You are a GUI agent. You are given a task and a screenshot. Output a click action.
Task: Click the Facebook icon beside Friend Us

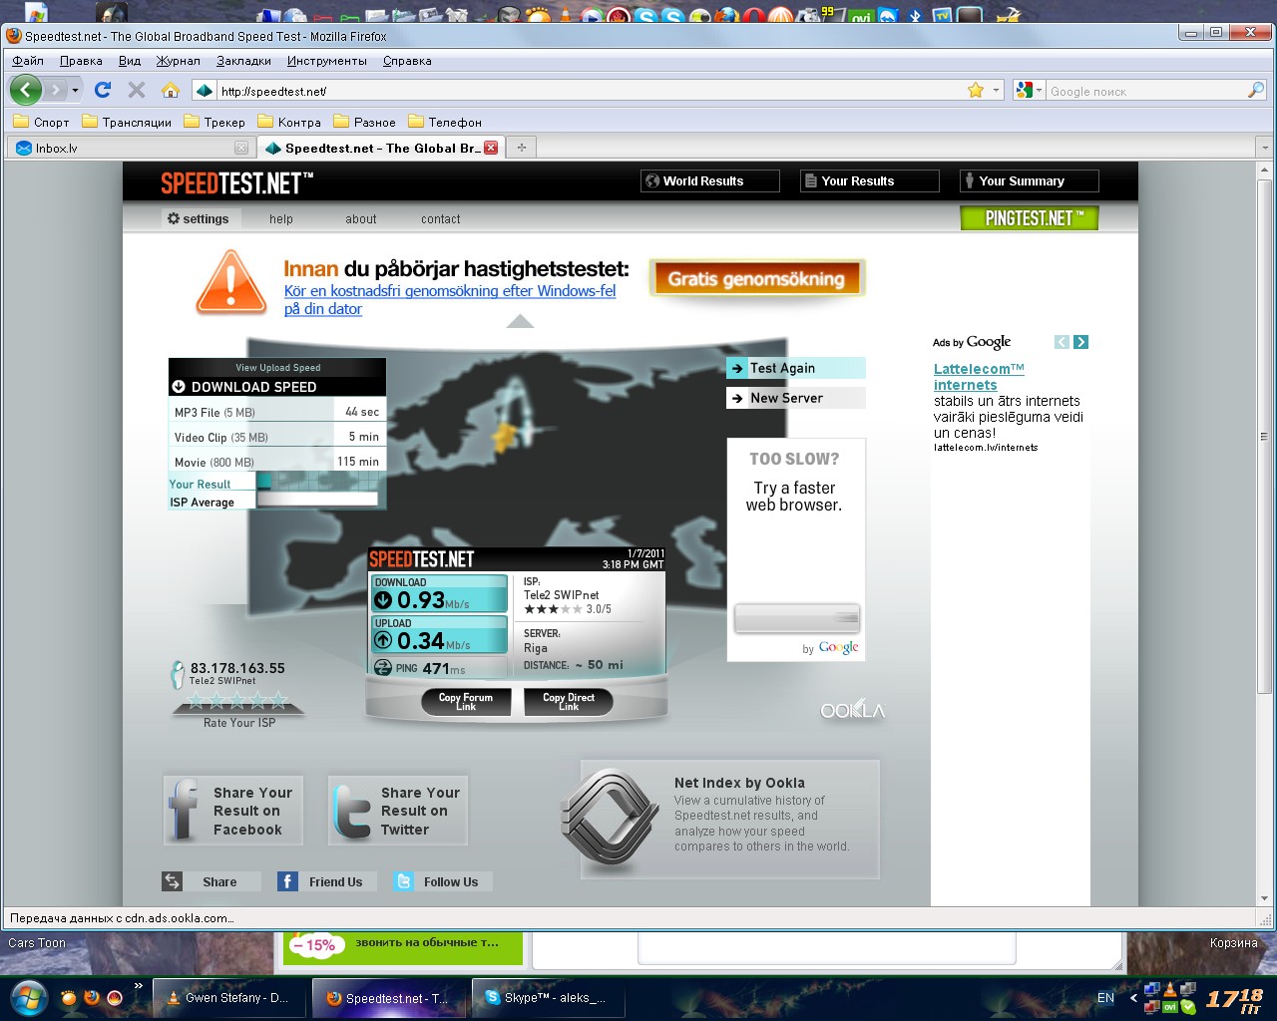(287, 881)
